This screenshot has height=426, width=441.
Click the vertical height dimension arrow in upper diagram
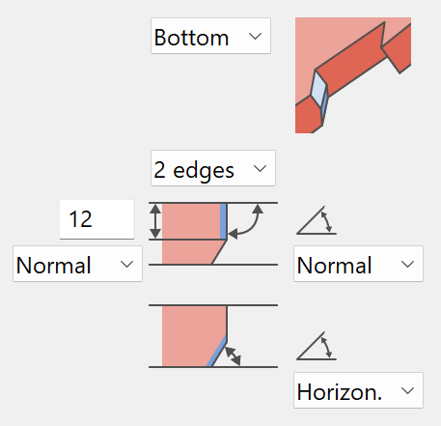click(155, 221)
